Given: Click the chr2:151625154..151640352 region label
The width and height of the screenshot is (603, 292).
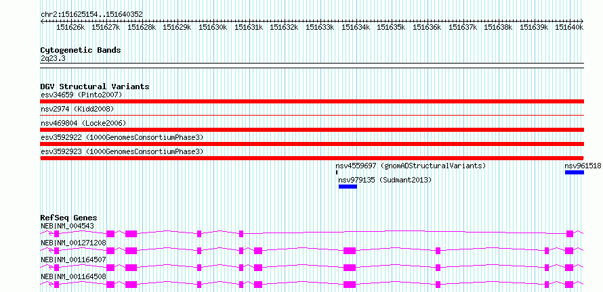Looking at the screenshot, I should pyautogui.click(x=91, y=14).
